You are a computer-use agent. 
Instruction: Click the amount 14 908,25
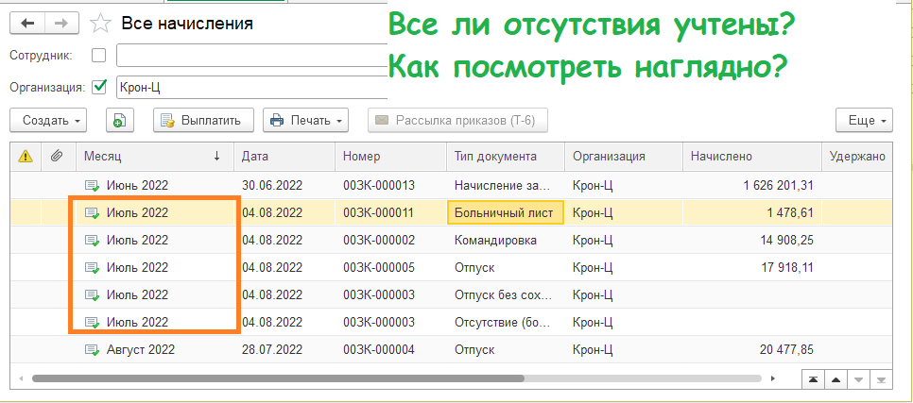click(786, 240)
